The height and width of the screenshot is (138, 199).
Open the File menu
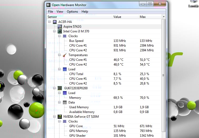(51, 12)
